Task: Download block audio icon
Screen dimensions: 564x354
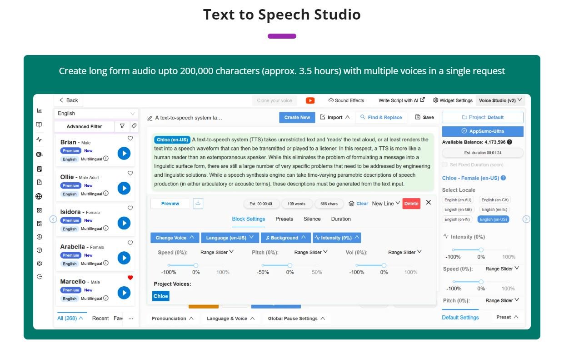Action: (198, 203)
